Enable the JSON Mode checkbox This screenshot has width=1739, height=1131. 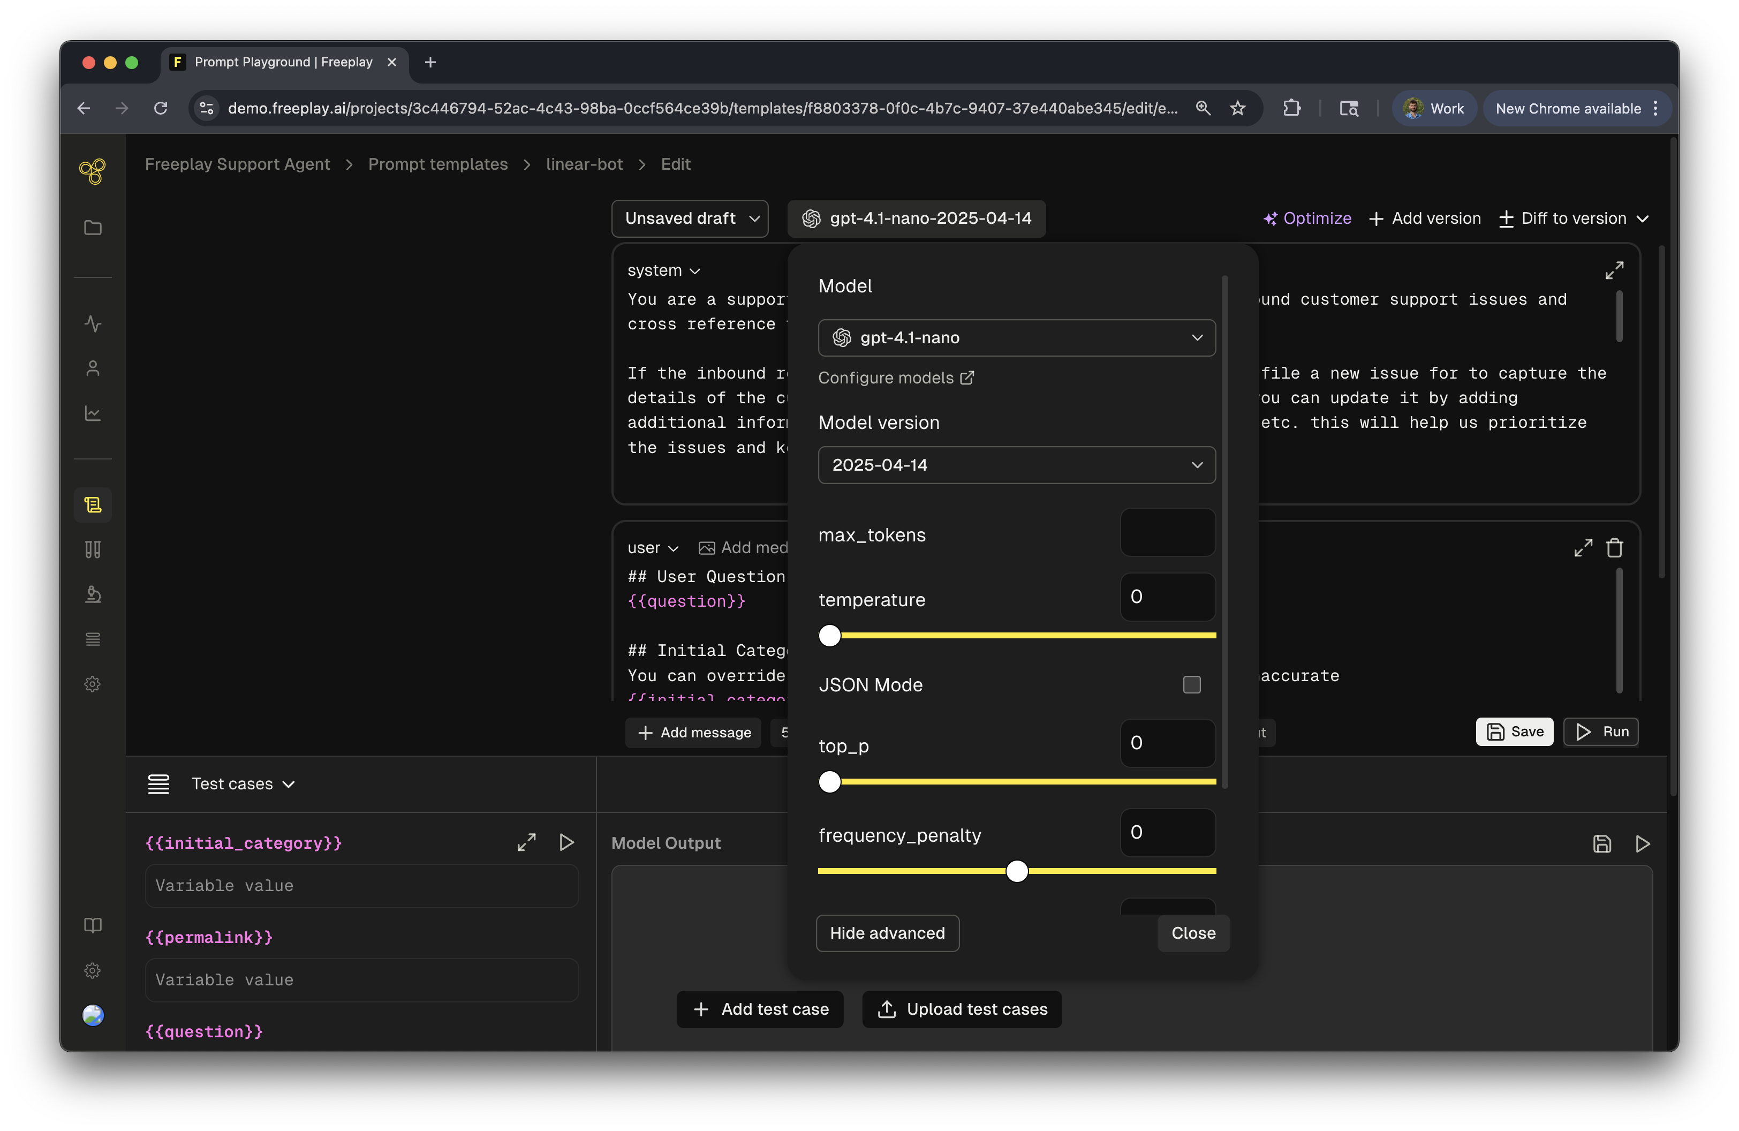point(1191,684)
